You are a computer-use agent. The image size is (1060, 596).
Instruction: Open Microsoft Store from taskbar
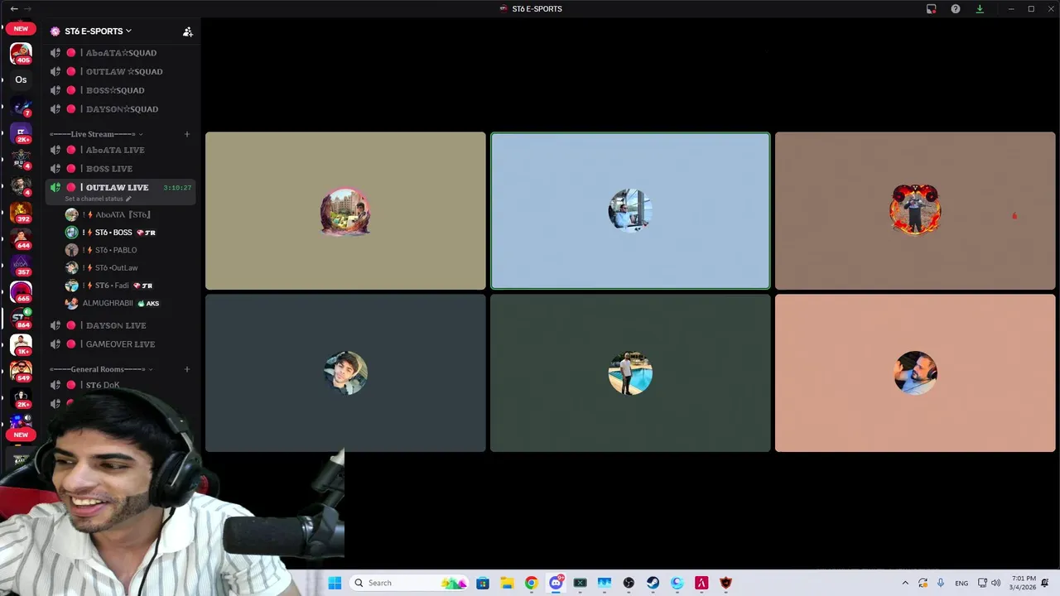coord(483,583)
